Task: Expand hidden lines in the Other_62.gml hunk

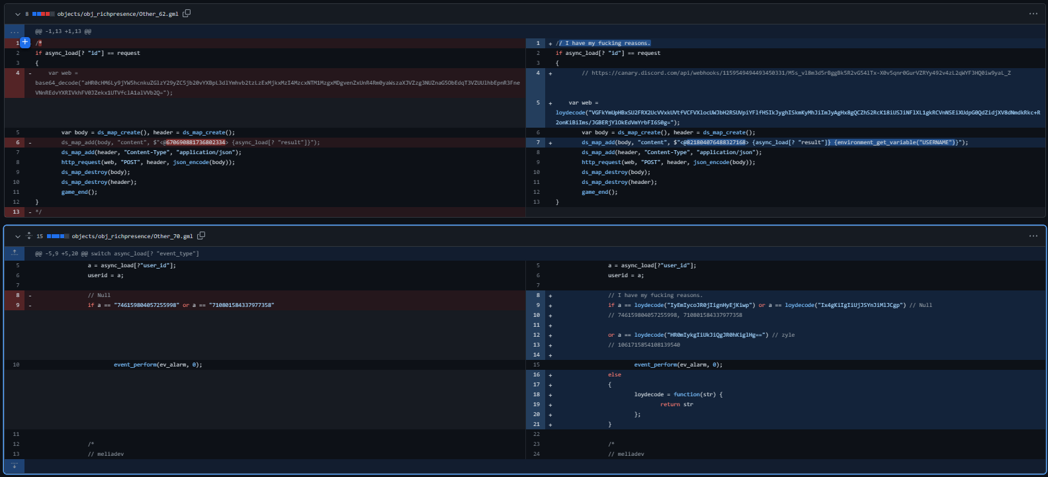Action: [x=14, y=31]
